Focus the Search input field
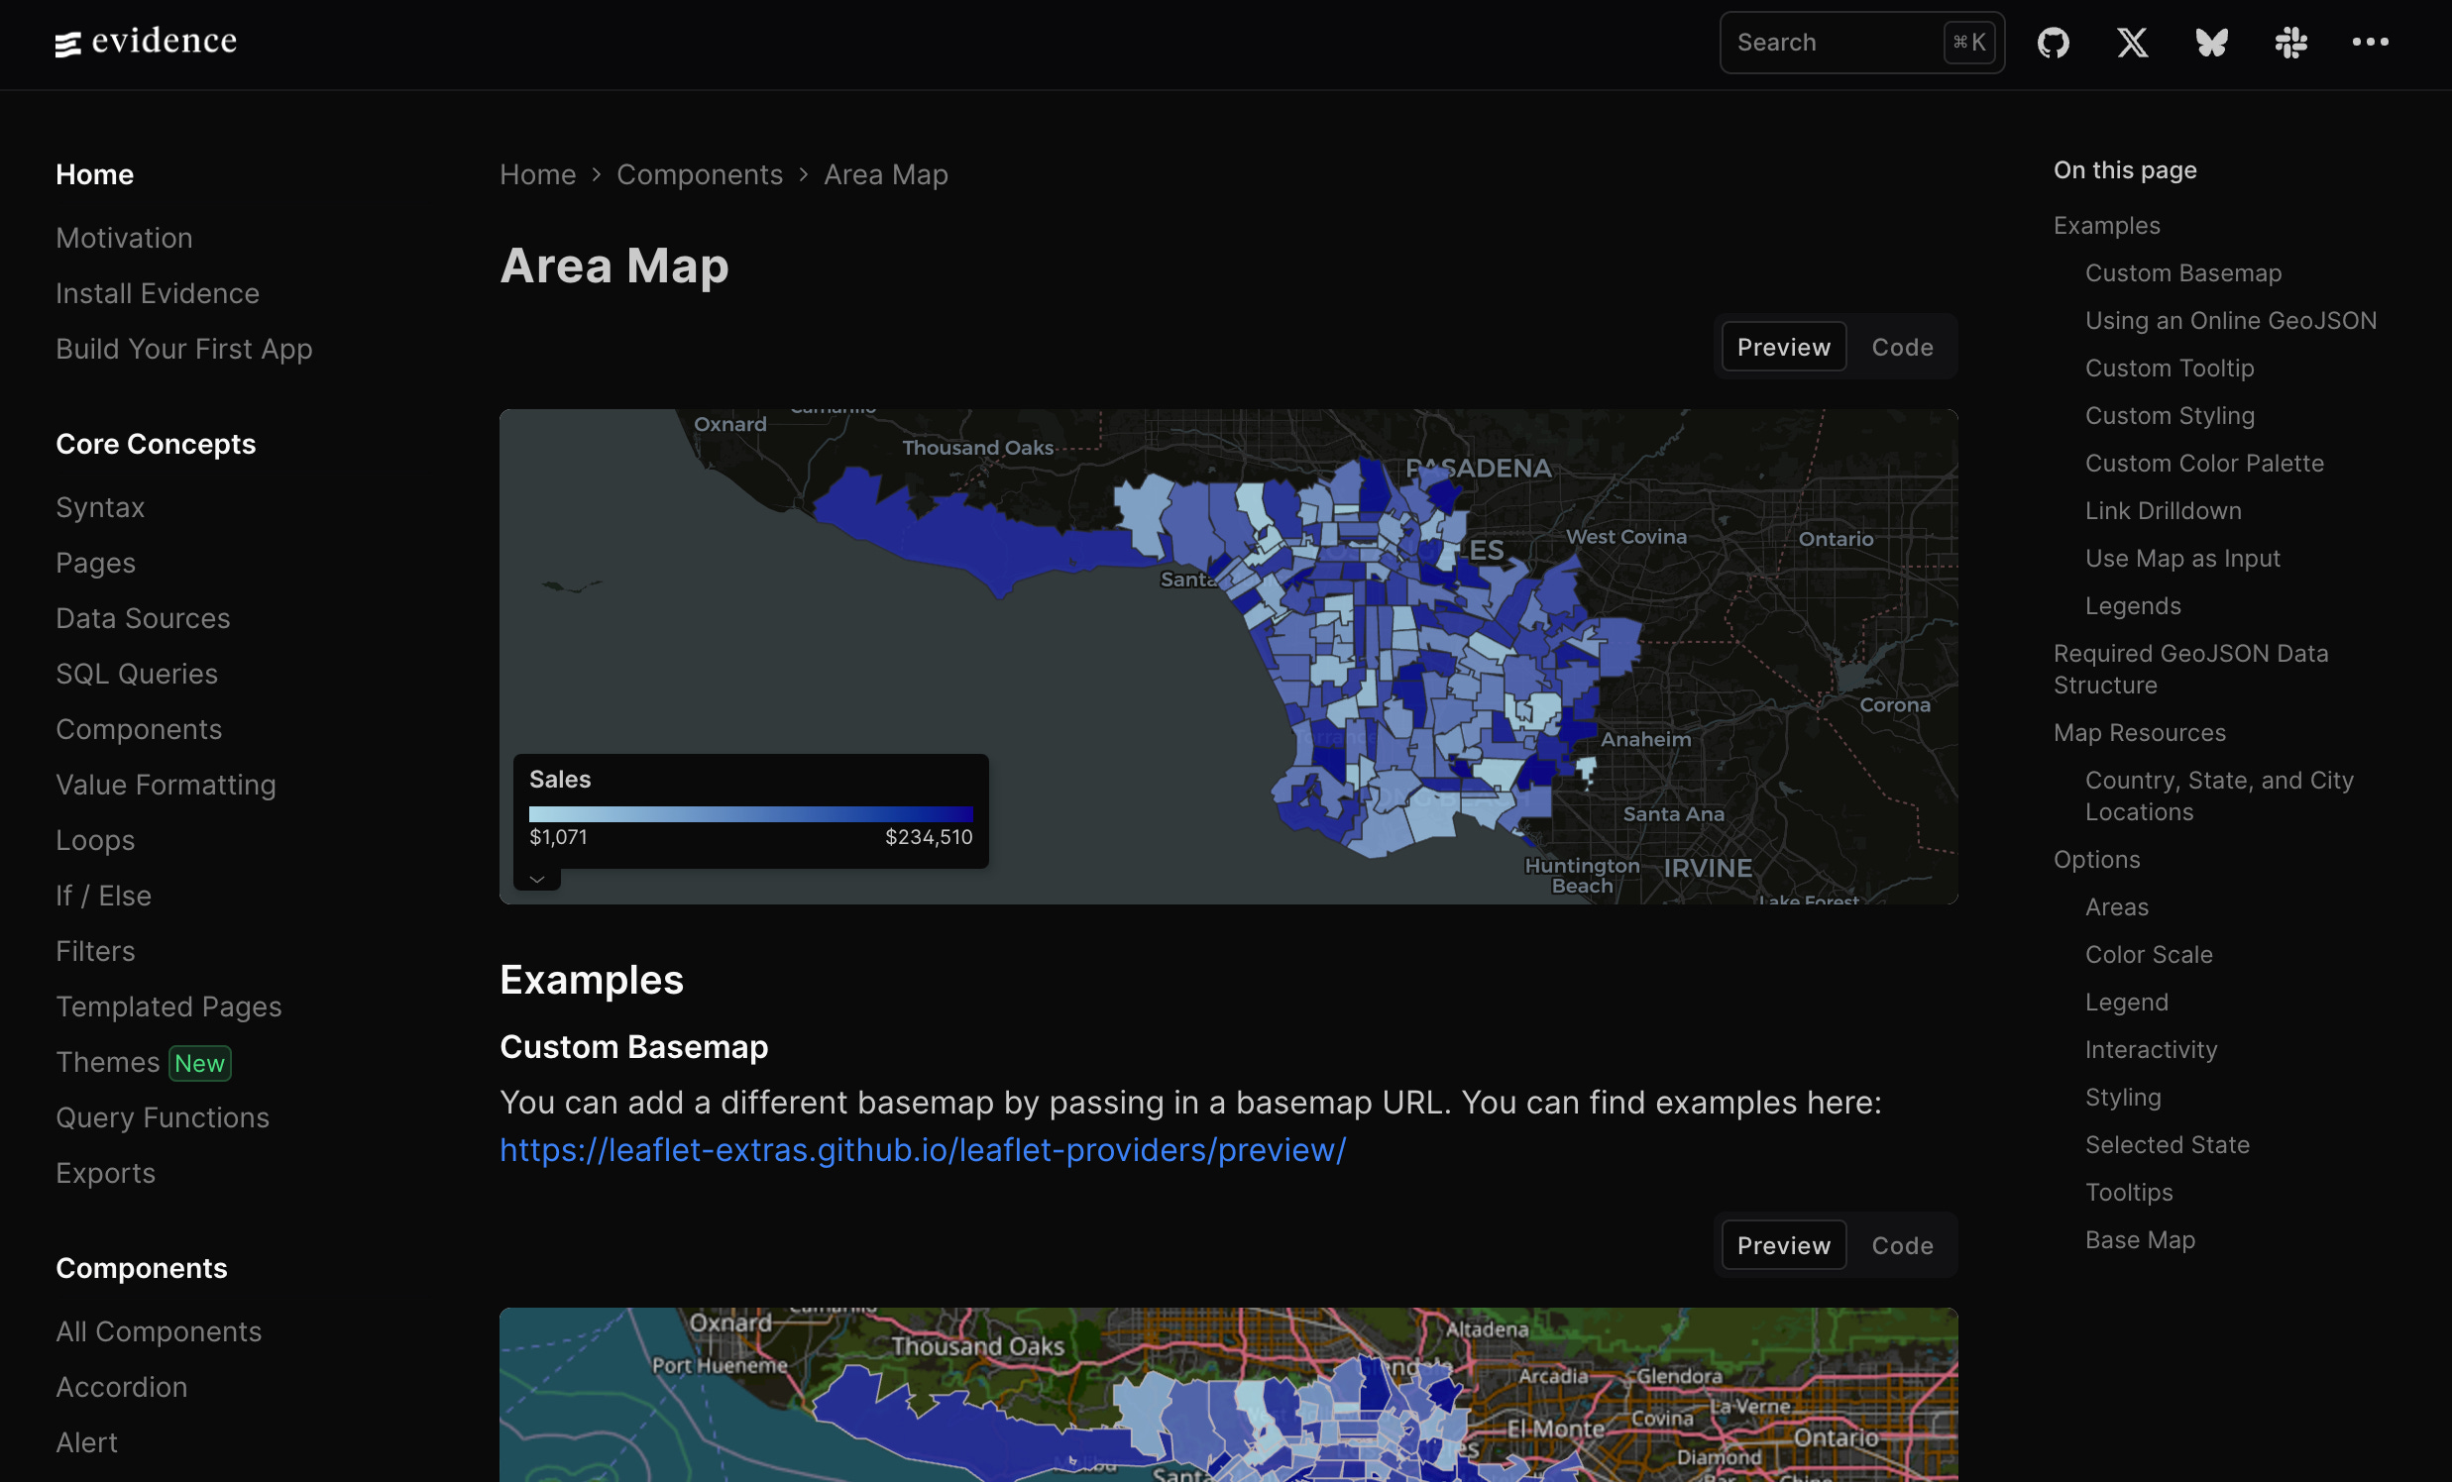Viewport: 2452px width, 1482px height. coord(1831,43)
